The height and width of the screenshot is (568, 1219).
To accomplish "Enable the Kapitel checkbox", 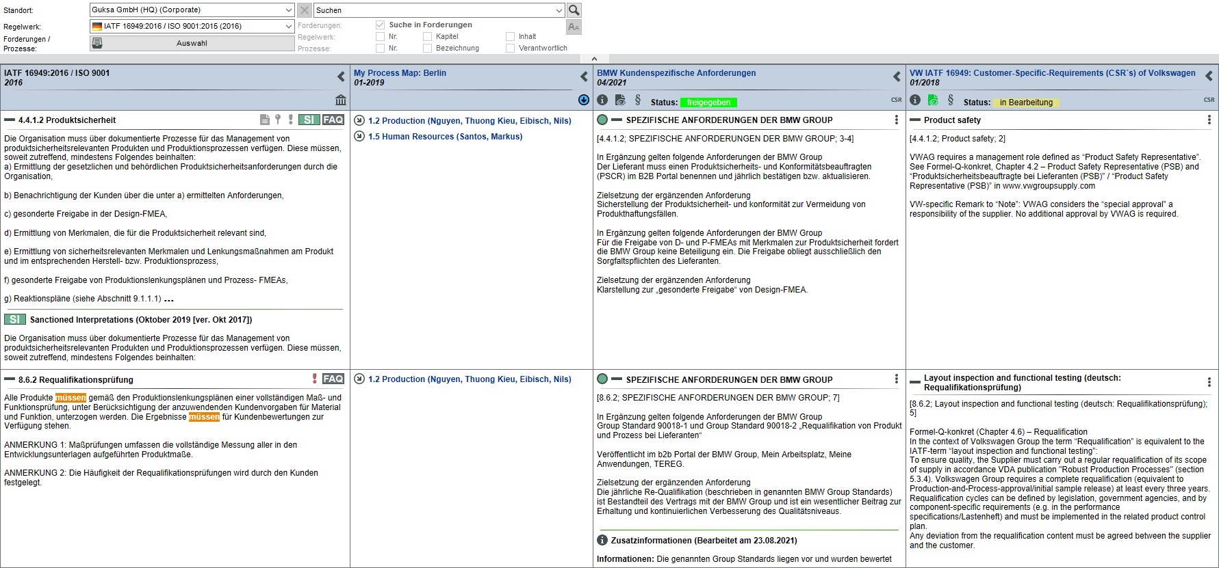I will click(x=427, y=36).
